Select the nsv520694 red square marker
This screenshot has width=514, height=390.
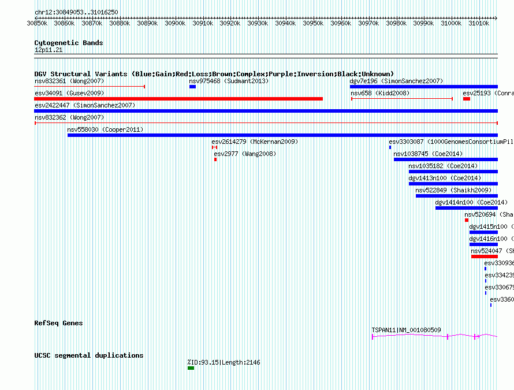click(x=467, y=220)
